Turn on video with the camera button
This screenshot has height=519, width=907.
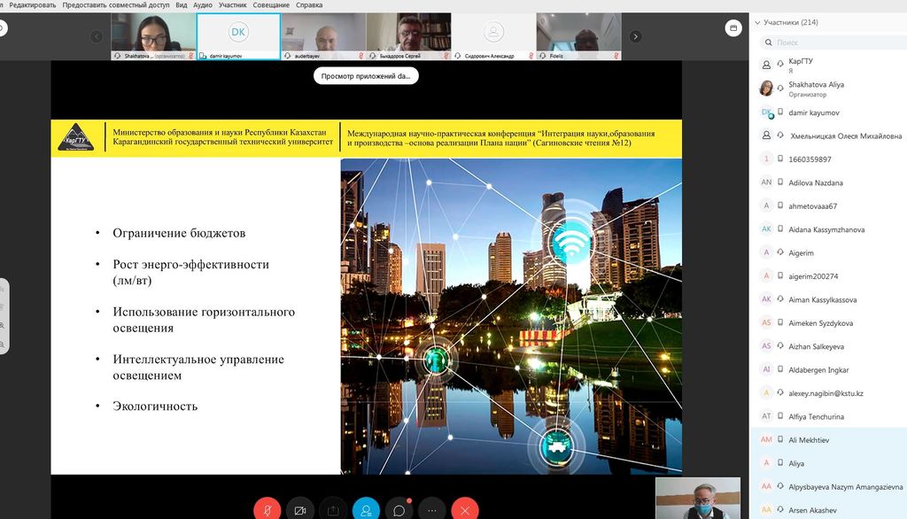point(300,510)
